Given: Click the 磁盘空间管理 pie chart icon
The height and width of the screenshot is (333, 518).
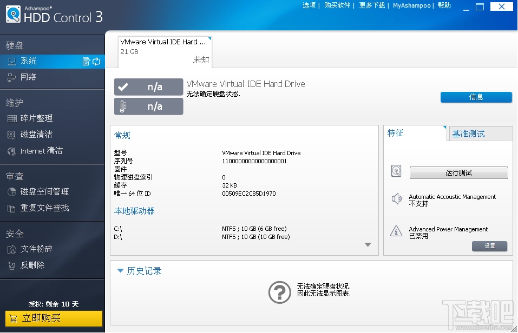Looking at the screenshot, I should 12,192.
